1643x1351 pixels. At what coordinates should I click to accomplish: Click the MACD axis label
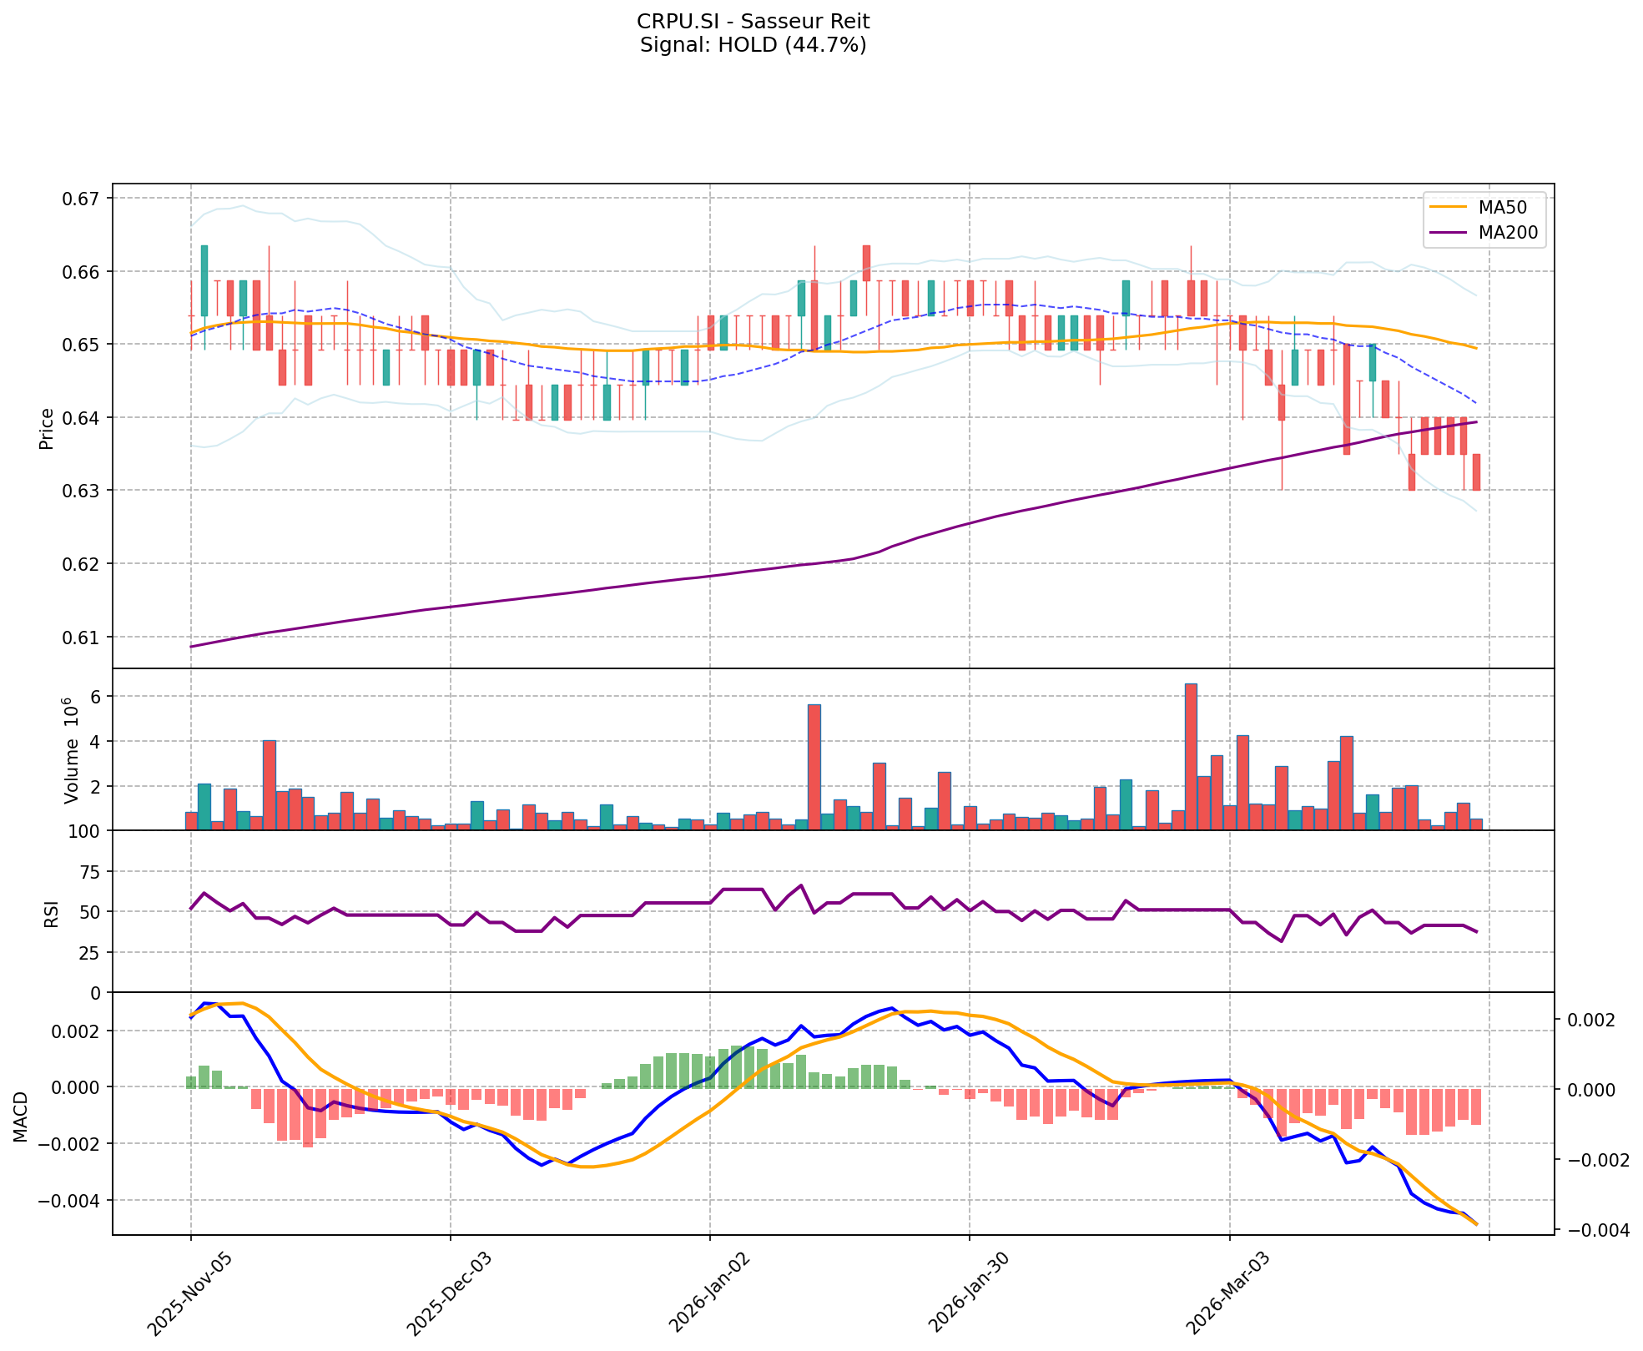pos(21,1117)
